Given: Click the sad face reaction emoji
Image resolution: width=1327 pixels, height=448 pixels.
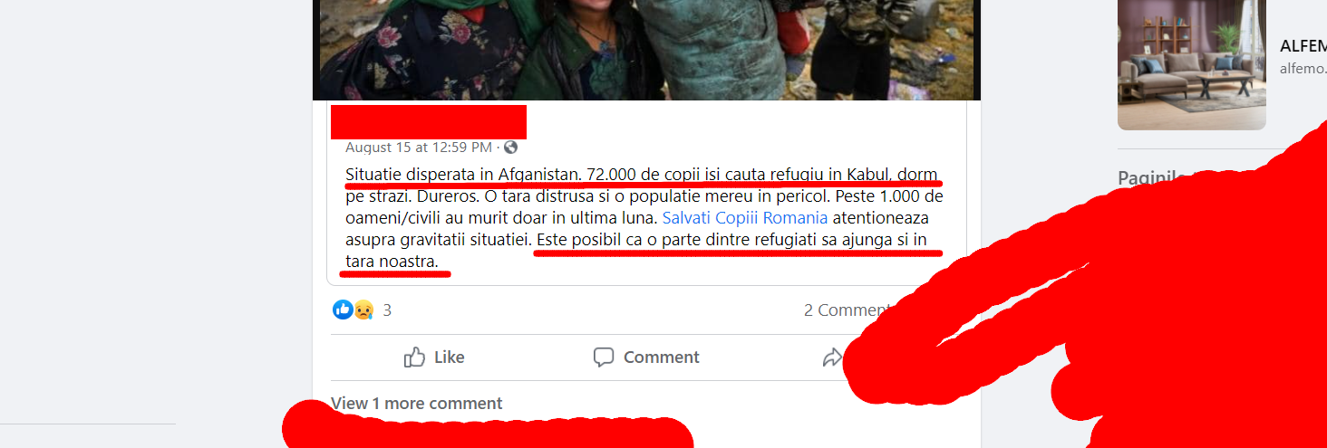Looking at the screenshot, I should (363, 310).
